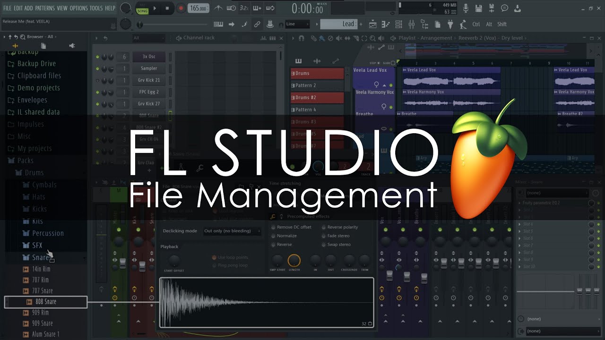Click the Stop button

tap(167, 8)
